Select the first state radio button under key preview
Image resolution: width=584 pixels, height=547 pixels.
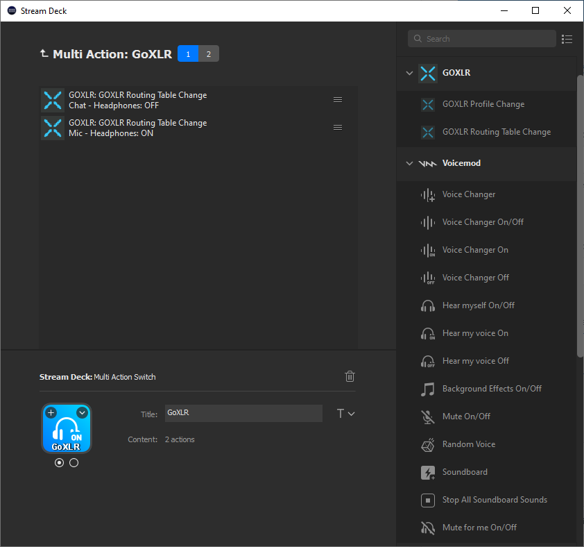(x=59, y=463)
